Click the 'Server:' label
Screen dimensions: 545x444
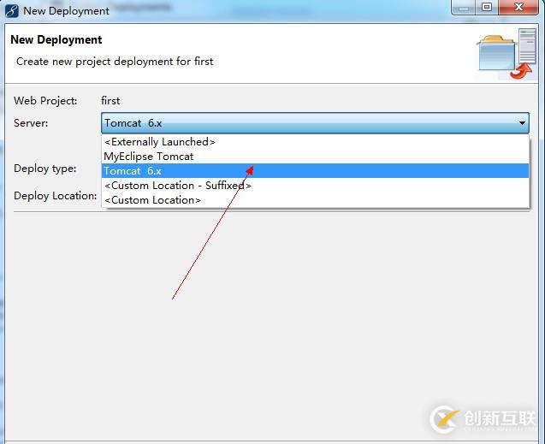(31, 123)
